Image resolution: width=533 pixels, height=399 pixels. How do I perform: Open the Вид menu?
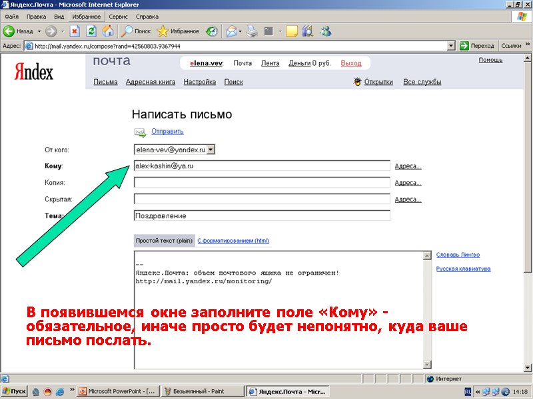click(x=59, y=16)
